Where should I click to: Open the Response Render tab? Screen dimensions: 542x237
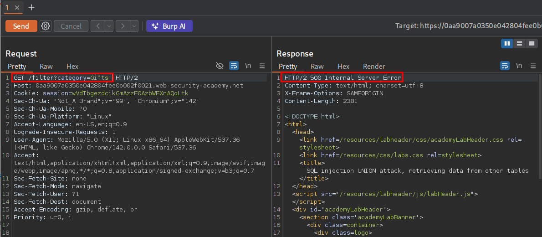(374, 67)
